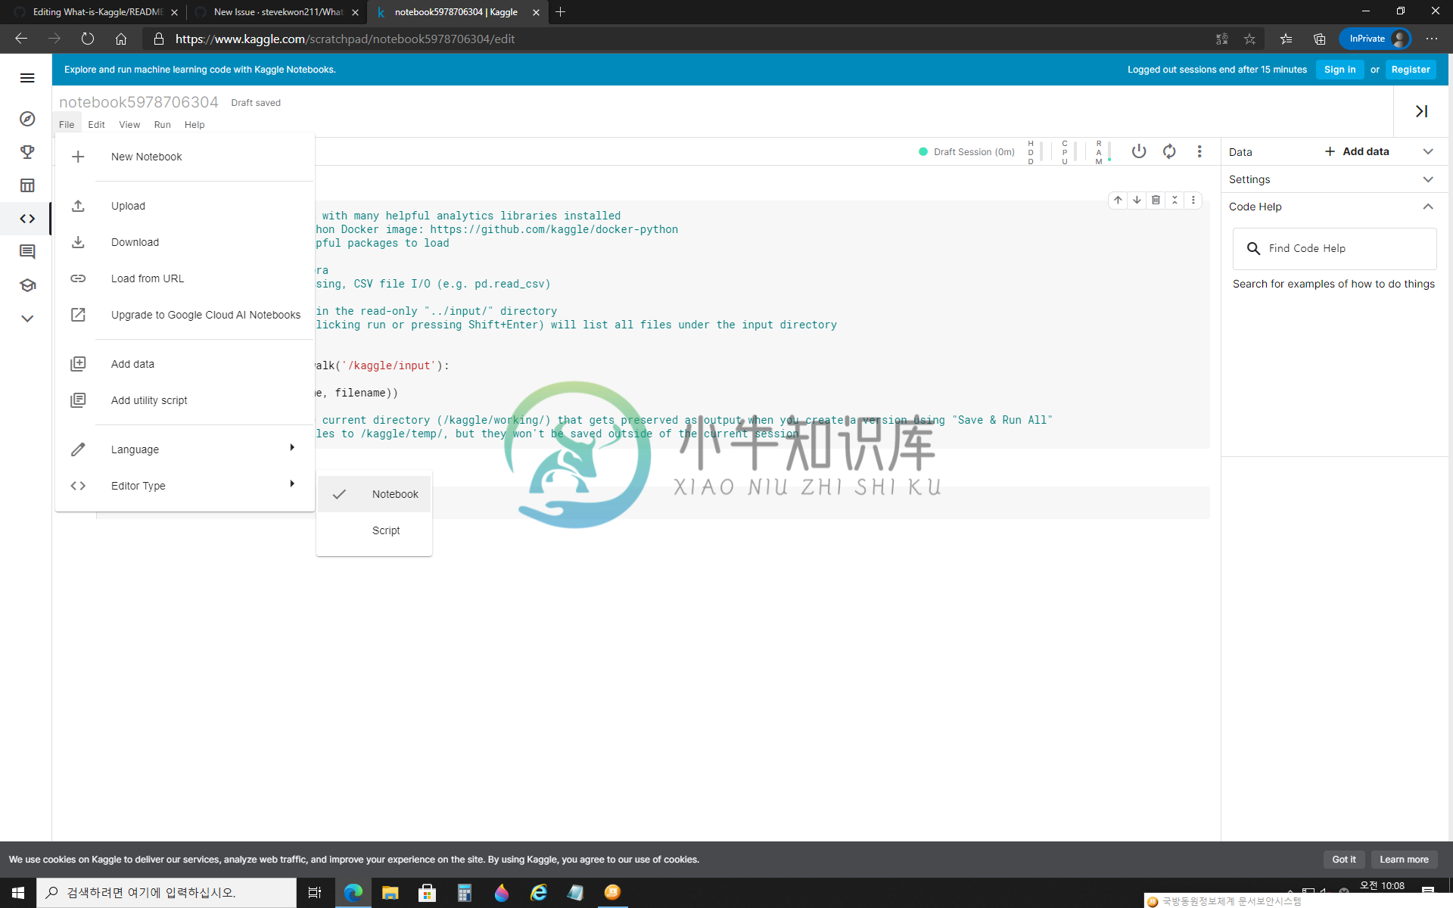Expand the Data panel section

click(1428, 151)
